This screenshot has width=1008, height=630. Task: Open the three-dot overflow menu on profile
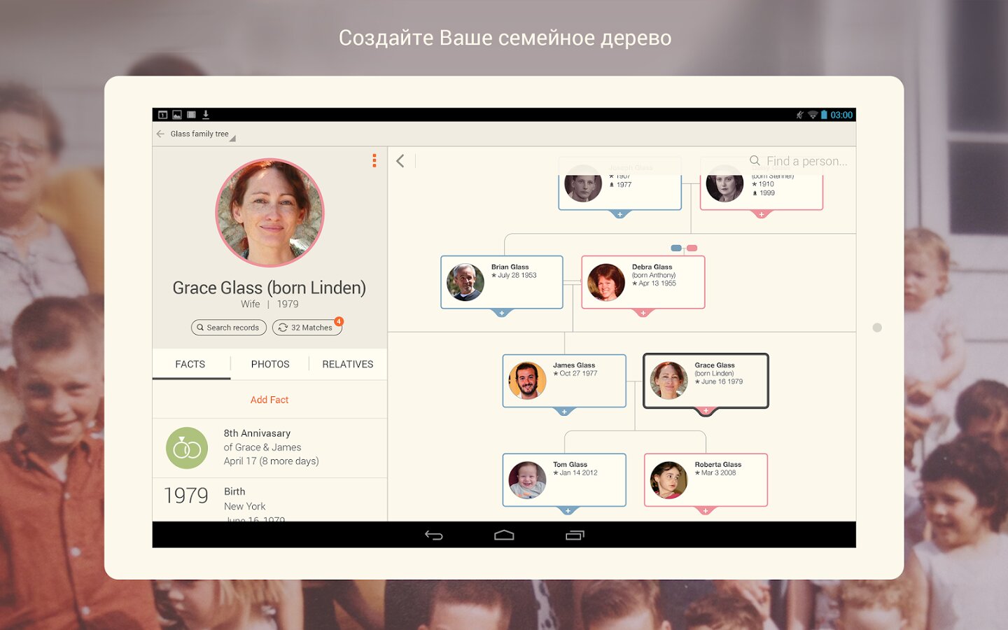coord(374,161)
